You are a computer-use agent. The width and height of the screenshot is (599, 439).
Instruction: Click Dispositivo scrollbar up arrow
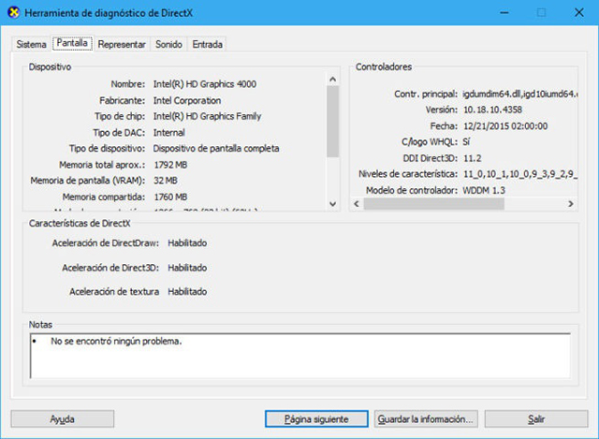pos(333,79)
